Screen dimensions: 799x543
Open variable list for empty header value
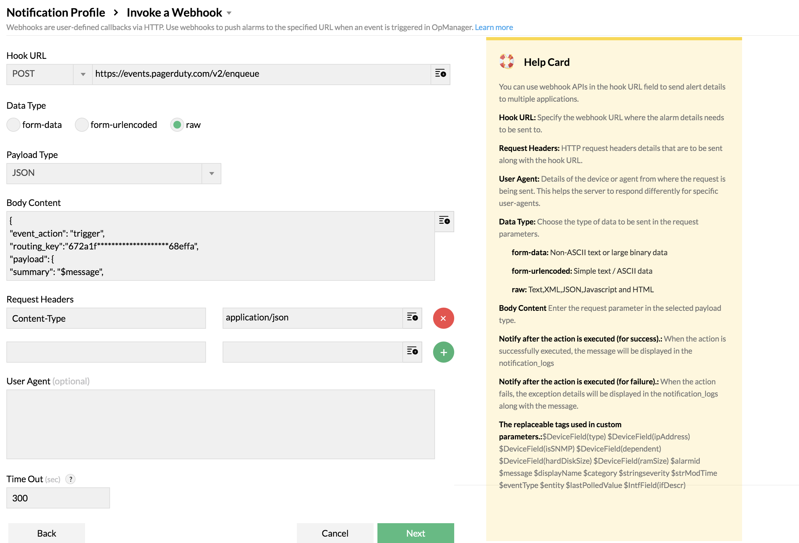coord(412,351)
